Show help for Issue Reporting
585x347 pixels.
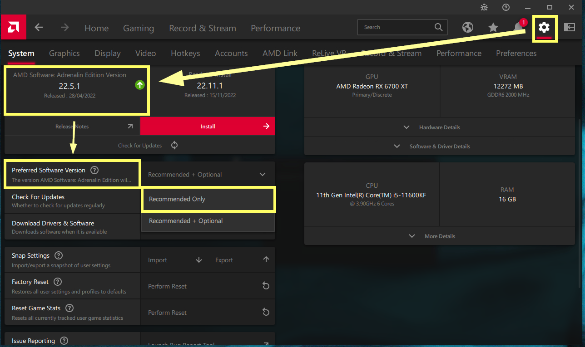64,341
